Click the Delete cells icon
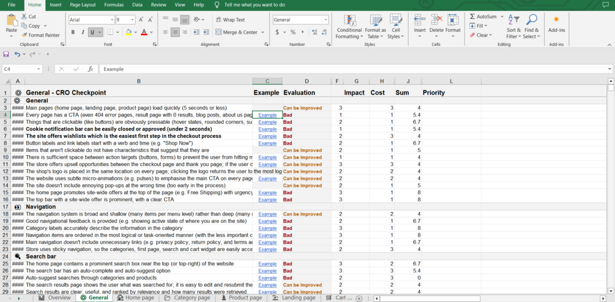Viewport: 615px width, 302px height. (436, 20)
